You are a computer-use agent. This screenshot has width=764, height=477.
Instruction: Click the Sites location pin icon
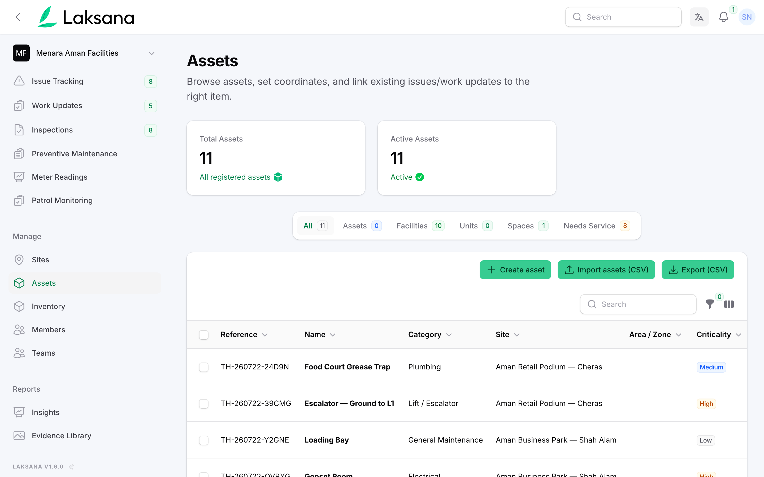pos(19,260)
